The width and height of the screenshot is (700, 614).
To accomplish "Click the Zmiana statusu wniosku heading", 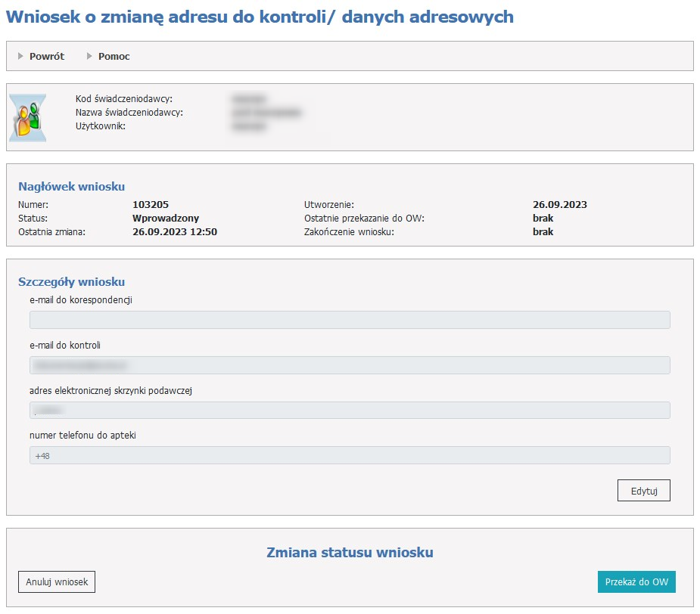I will click(350, 553).
